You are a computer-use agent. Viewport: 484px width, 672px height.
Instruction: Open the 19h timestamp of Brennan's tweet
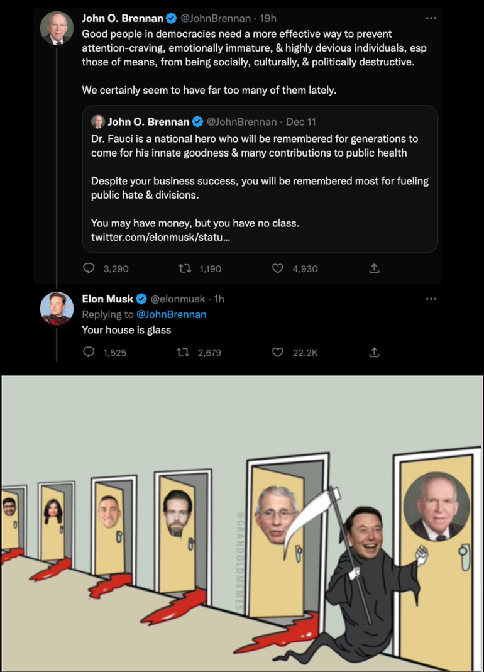point(268,19)
